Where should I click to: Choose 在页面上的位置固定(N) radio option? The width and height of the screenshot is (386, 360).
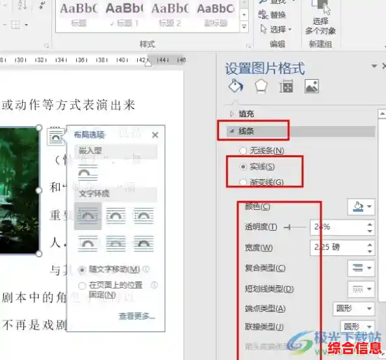click(x=110, y=290)
